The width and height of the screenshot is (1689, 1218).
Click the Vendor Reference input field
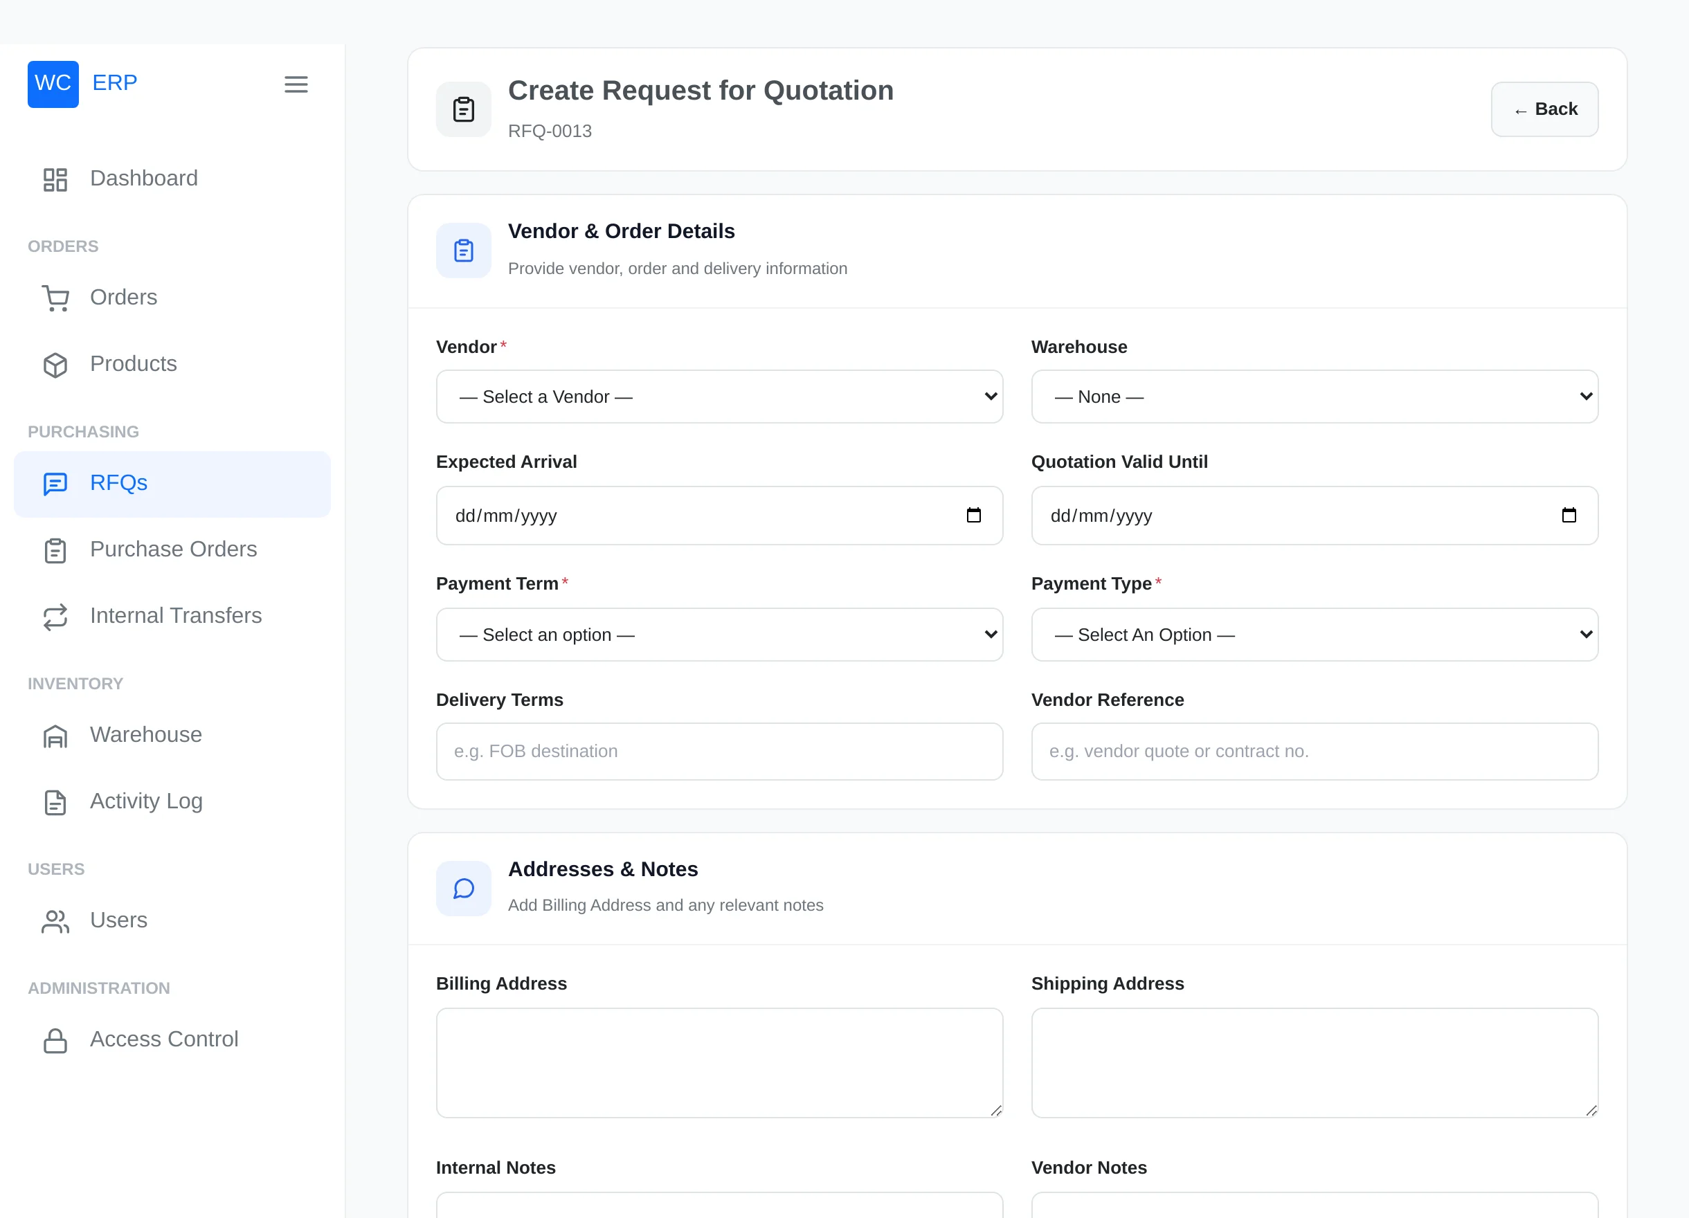tap(1315, 751)
